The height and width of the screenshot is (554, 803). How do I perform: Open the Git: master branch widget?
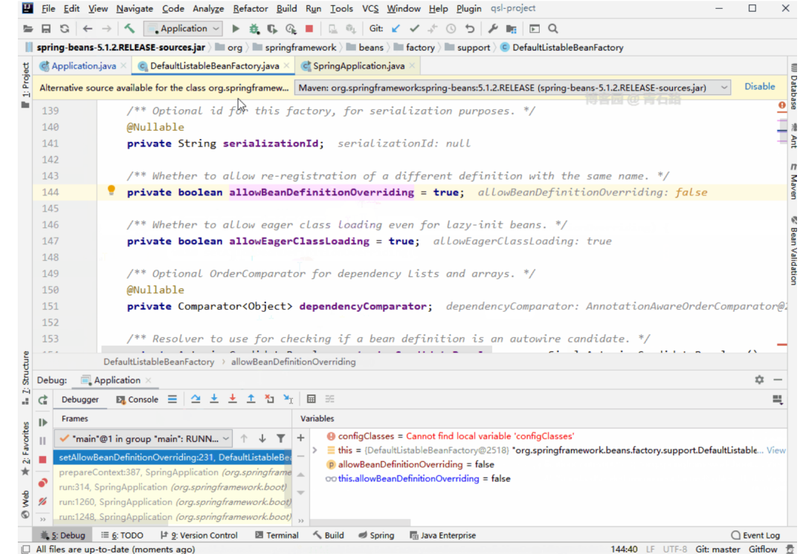pos(717,549)
